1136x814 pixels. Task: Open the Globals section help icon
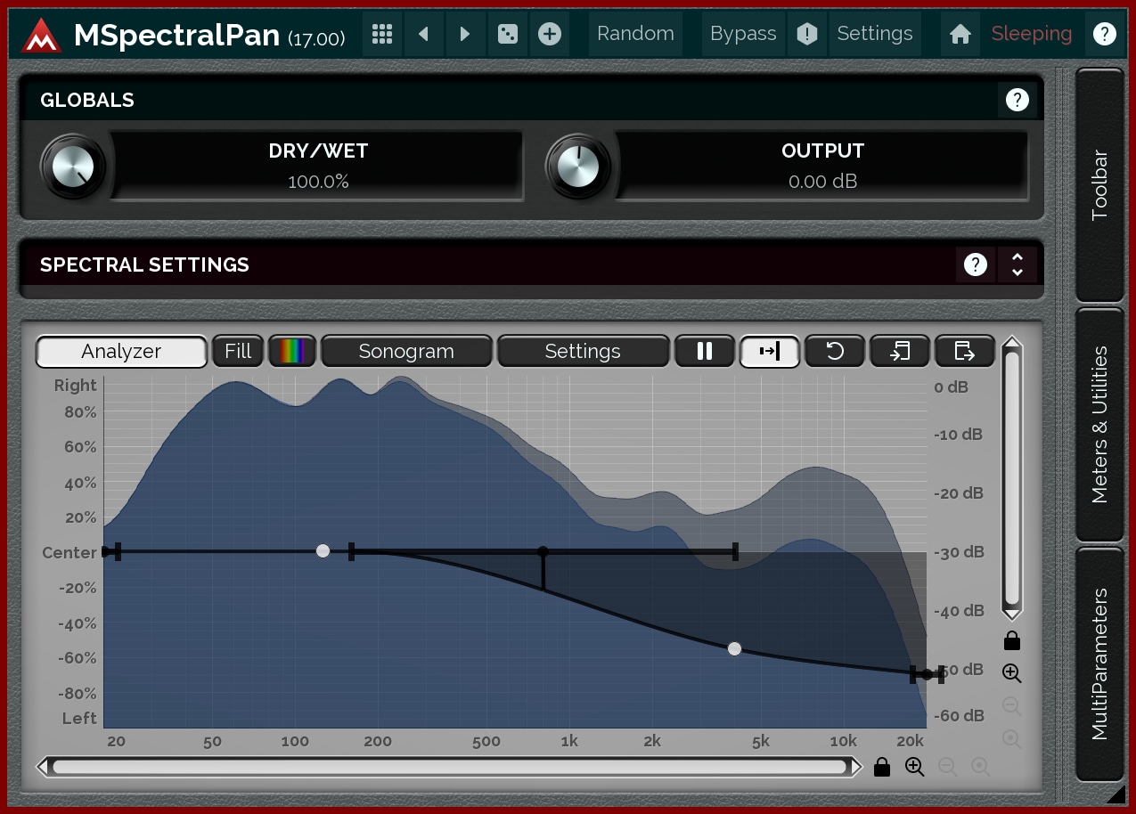[x=1017, y=100]
